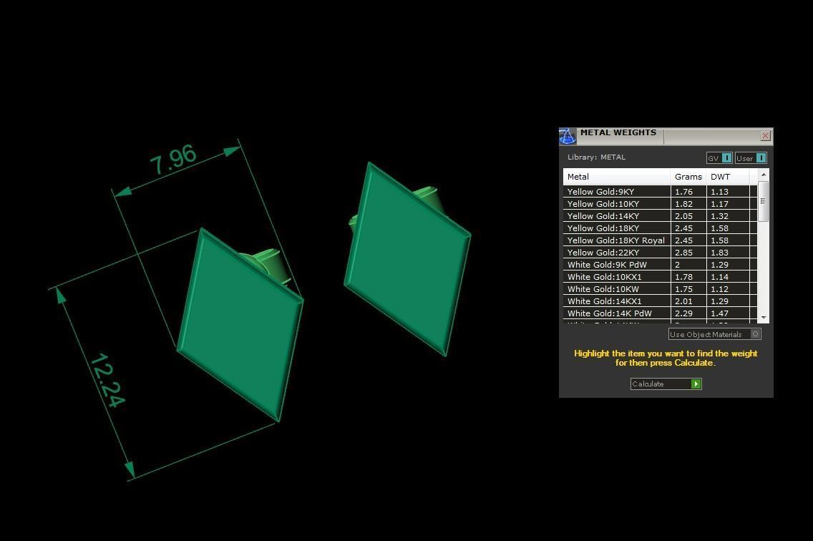Click the 7.96 dimension label
This screenshot has width=813, height=541.
[x=173, y=160]
